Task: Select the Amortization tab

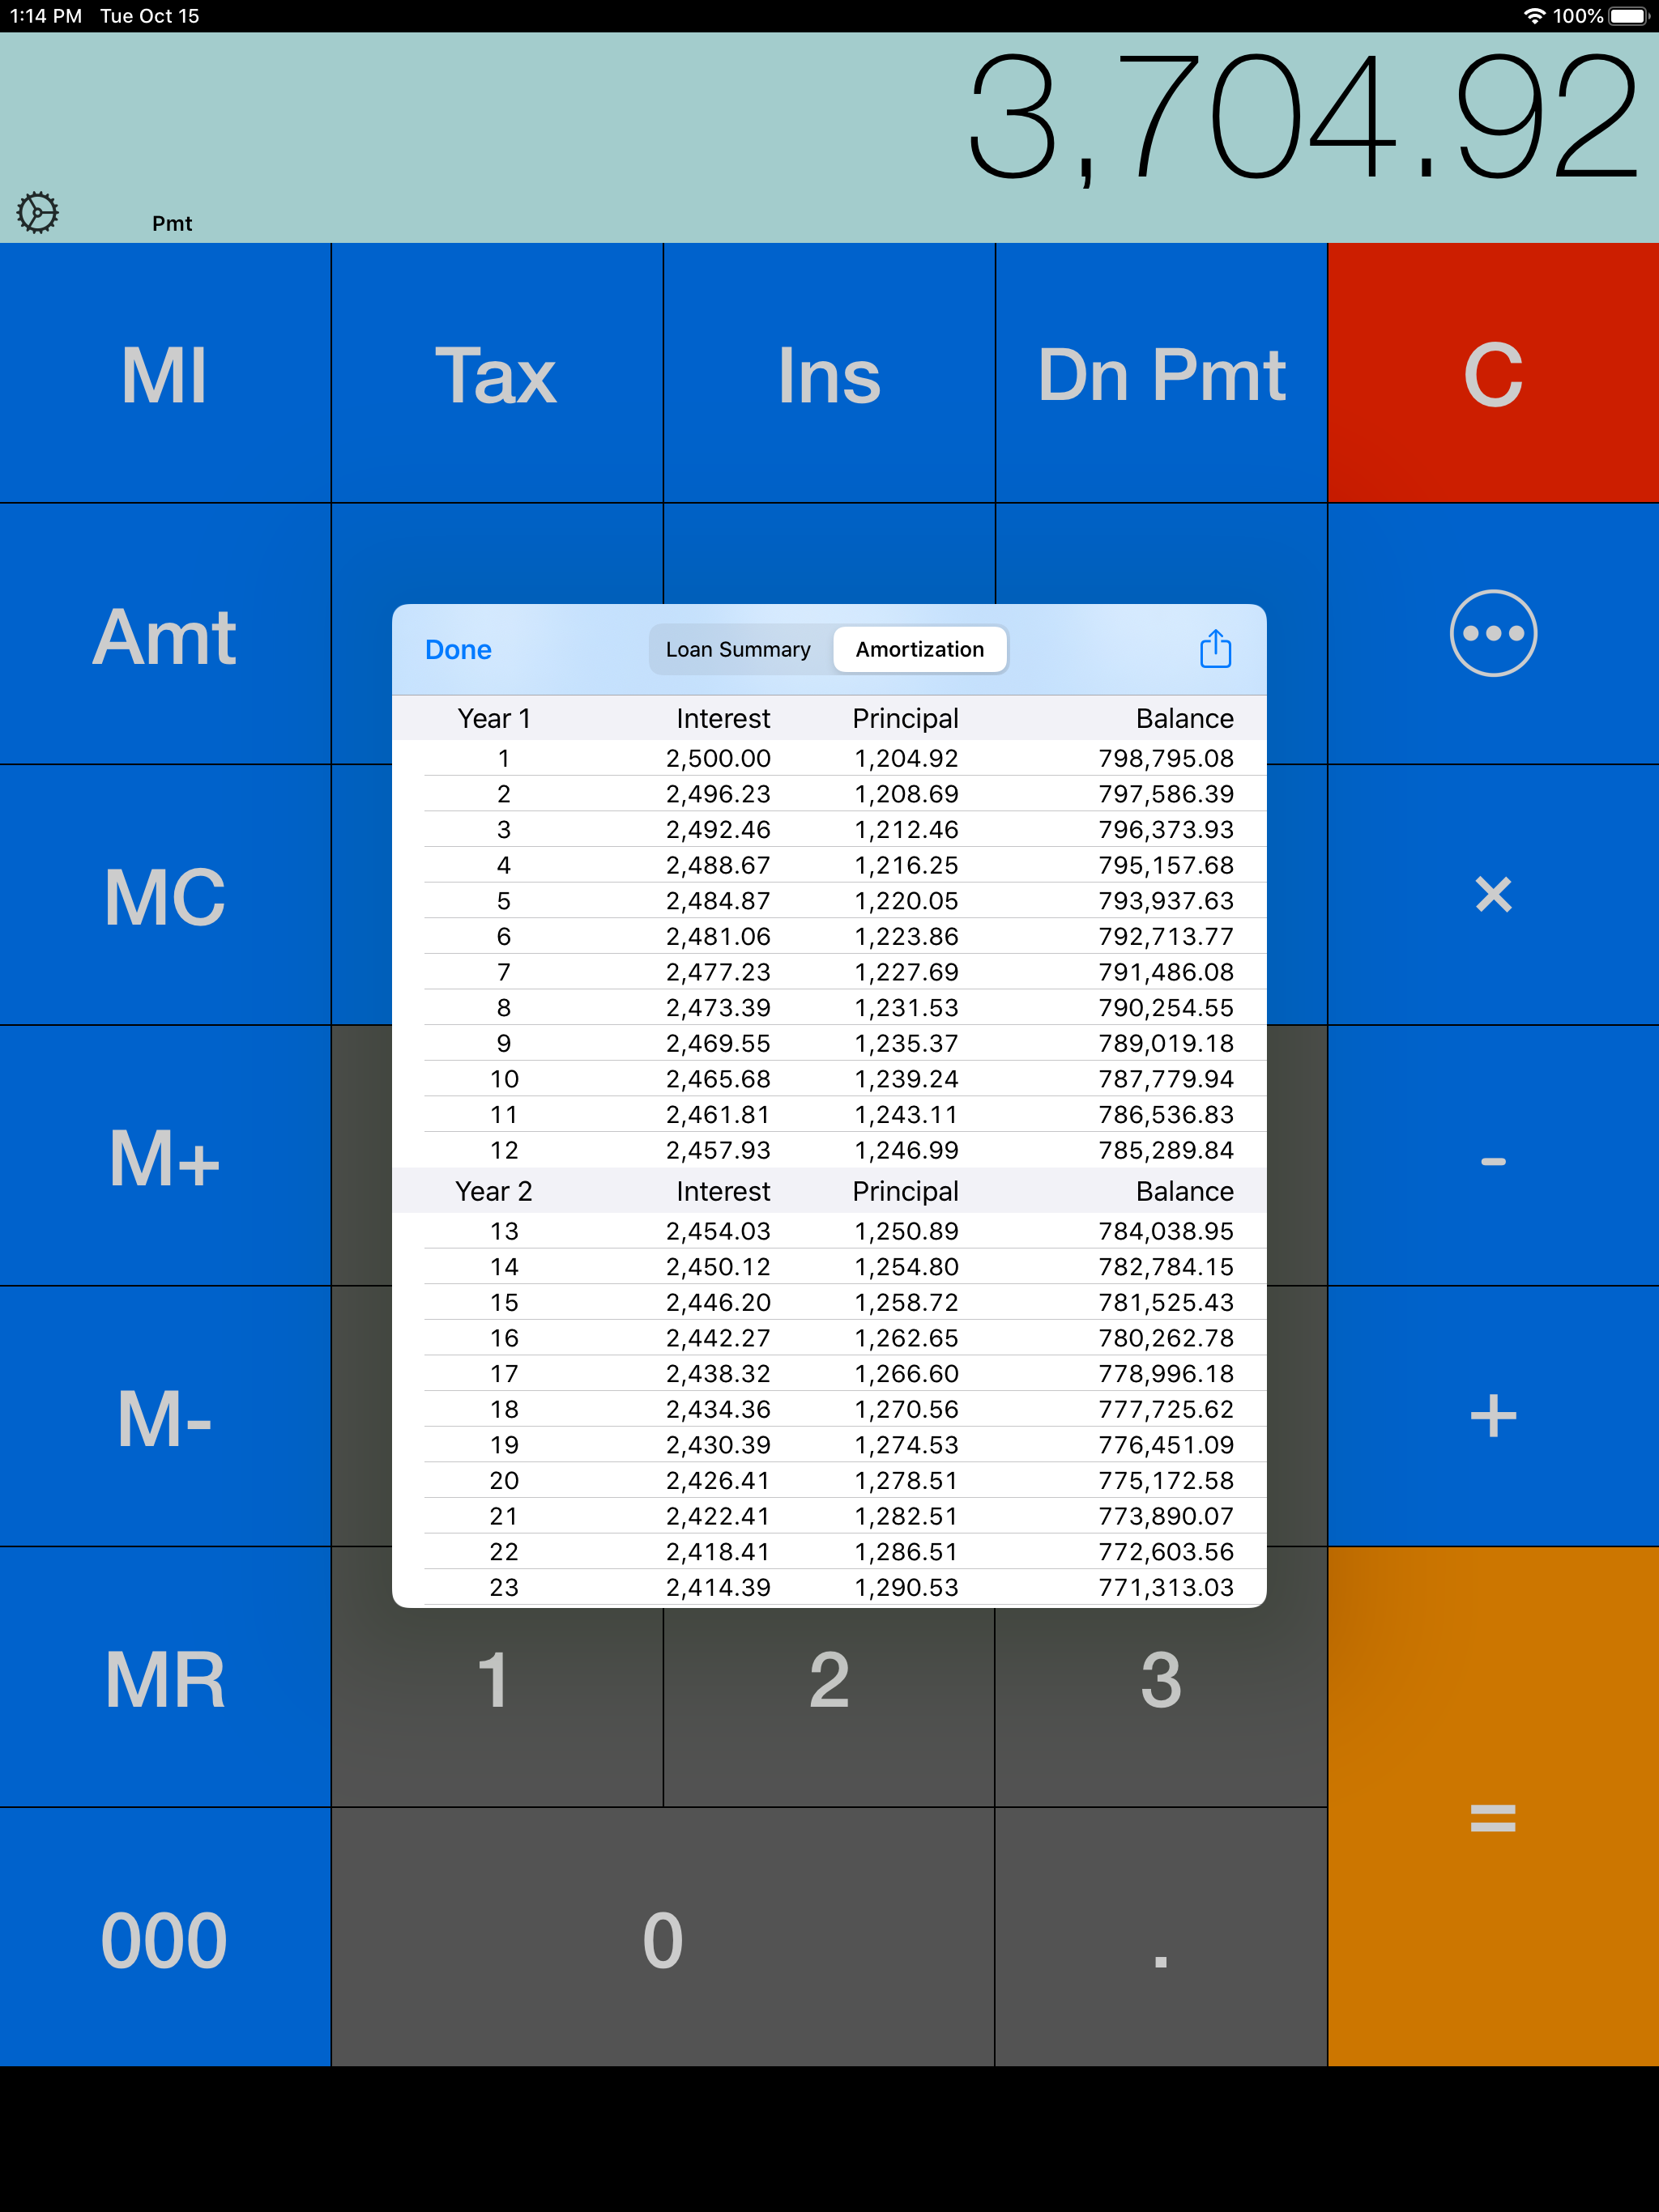Action: [x=919, y=650]
